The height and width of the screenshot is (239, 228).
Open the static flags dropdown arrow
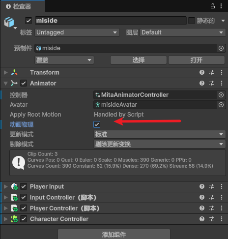[223, 21]
